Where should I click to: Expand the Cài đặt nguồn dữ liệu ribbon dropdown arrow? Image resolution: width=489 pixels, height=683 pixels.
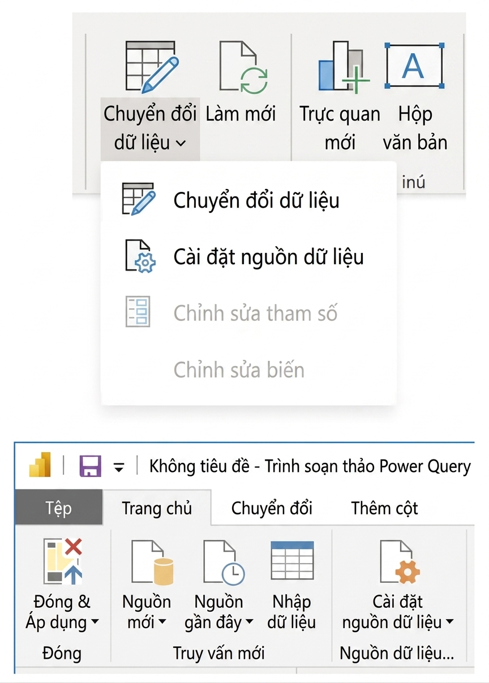point(450,622)
